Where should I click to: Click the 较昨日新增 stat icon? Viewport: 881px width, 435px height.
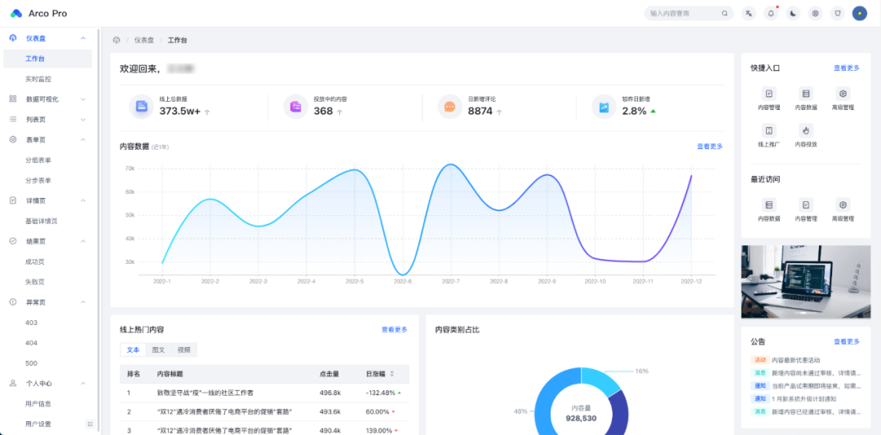point(604,107)
